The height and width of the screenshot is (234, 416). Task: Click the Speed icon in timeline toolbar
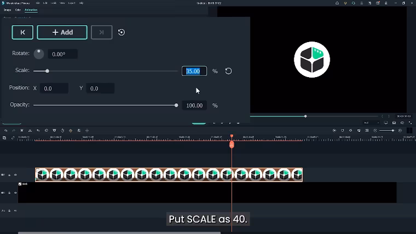point(46,130)
